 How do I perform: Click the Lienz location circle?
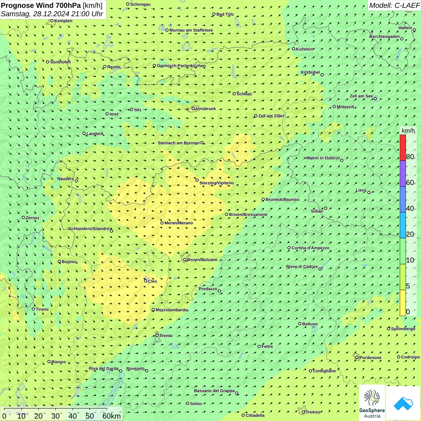(369, 192)
